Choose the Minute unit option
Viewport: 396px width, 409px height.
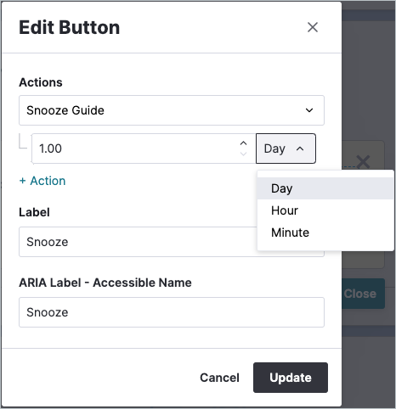325,233
